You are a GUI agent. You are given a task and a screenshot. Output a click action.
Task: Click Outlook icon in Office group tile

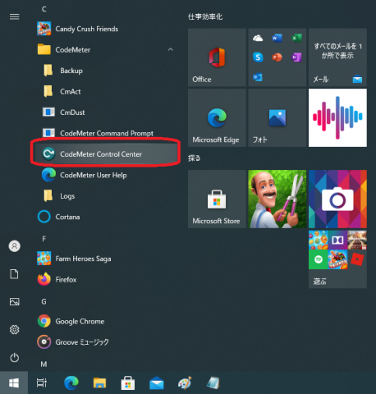click(x=258, y=77)
